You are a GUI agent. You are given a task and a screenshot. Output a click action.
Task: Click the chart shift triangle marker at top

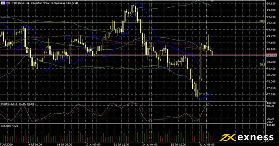point(212,1)
